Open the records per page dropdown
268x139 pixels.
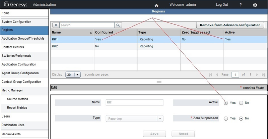tap(73, 75)
